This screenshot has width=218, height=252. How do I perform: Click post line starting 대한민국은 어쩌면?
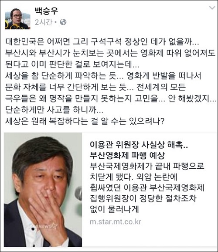[102, 41]
